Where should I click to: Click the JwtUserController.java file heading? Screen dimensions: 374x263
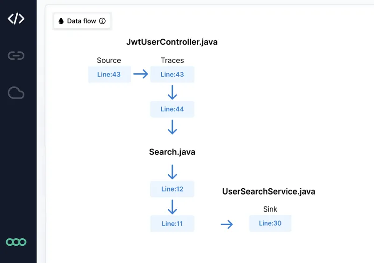click(x=172, y=42)
